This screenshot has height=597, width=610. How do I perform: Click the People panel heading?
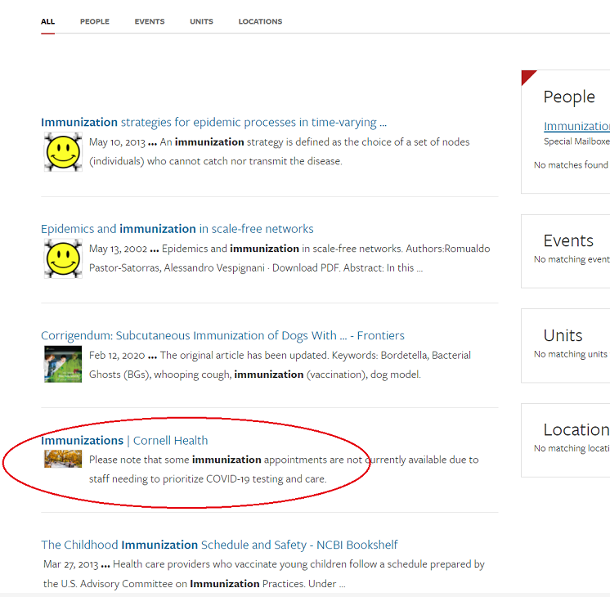point(569,97)
